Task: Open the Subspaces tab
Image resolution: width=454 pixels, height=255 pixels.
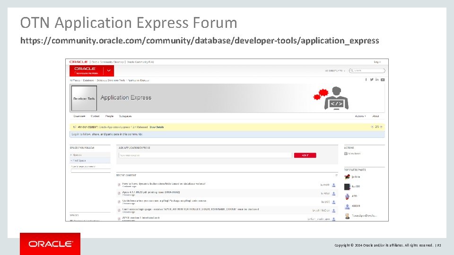Action: [125, 116]
